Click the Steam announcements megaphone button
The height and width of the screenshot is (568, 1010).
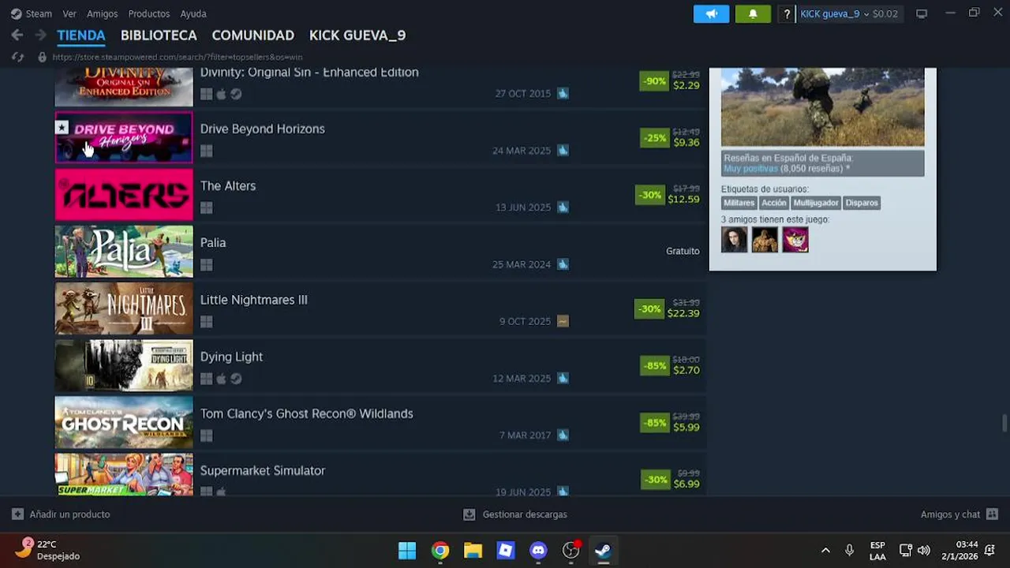coord(711,14)
